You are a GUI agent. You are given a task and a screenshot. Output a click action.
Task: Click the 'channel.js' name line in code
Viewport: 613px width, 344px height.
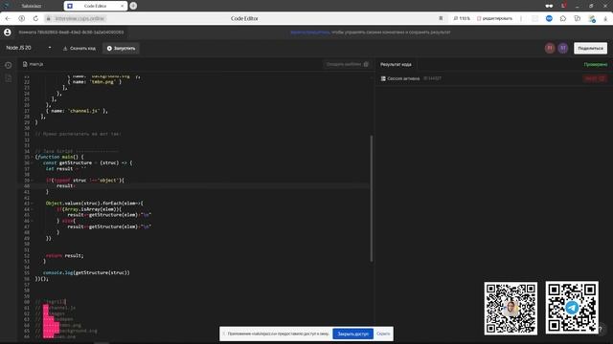(77, 111)
